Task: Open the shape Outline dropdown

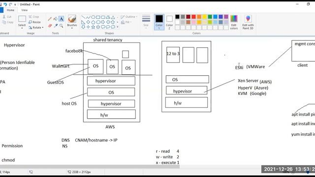Action: (x=129, y=17)
